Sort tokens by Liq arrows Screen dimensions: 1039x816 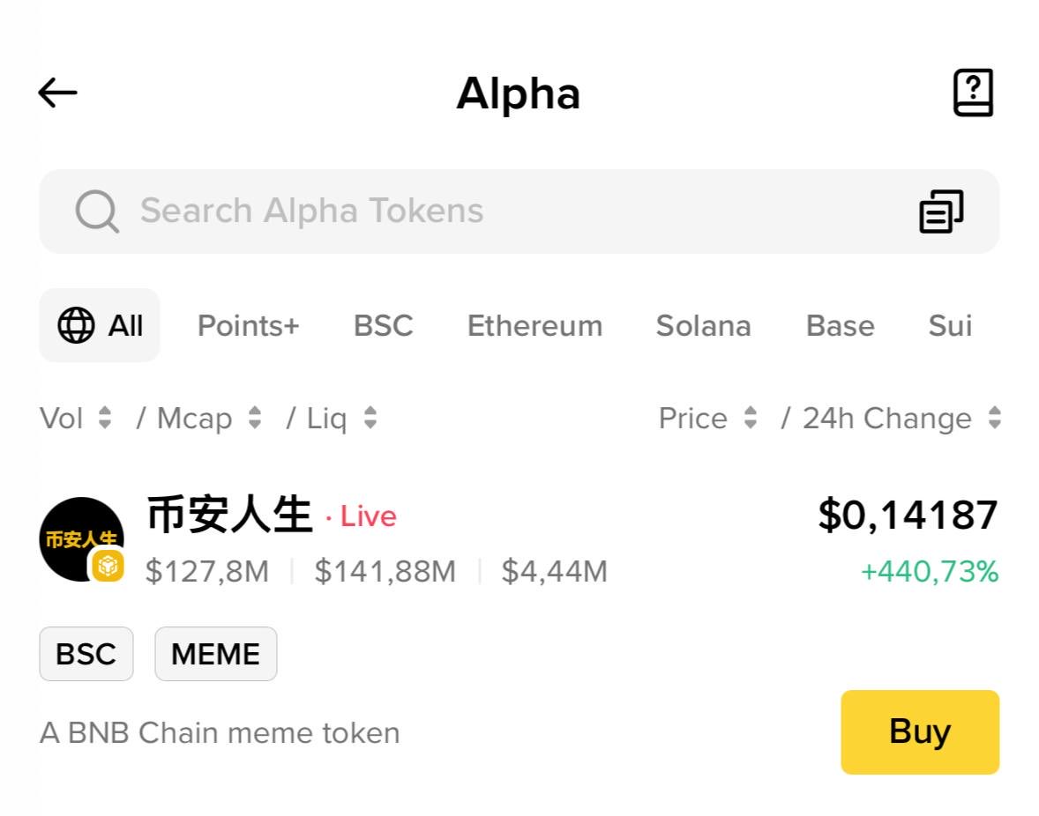pyautogui.click(x=370, y=418)
